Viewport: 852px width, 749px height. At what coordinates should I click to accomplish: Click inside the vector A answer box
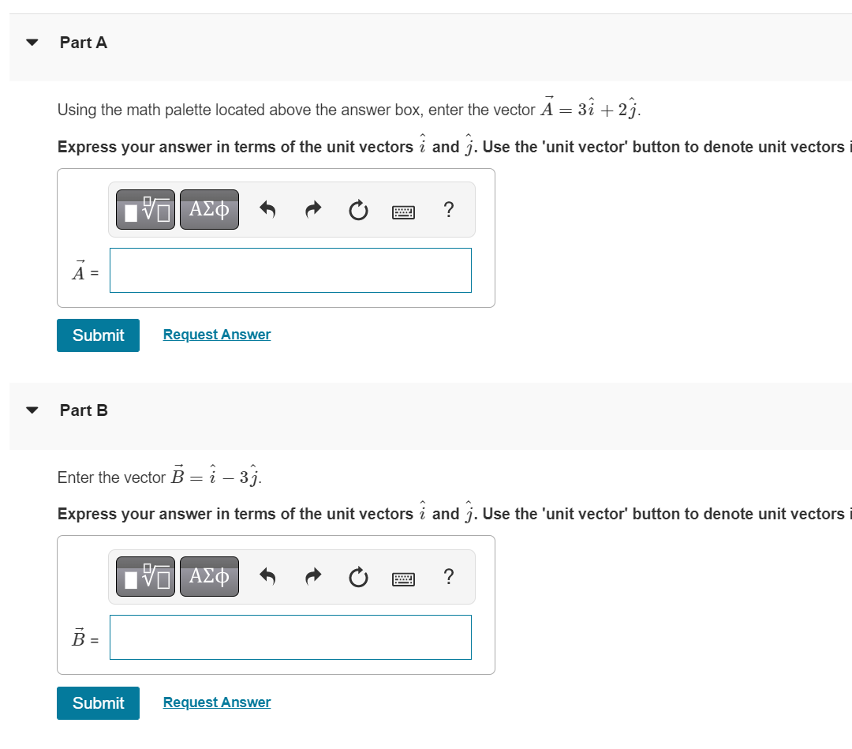tap(290, 270)
